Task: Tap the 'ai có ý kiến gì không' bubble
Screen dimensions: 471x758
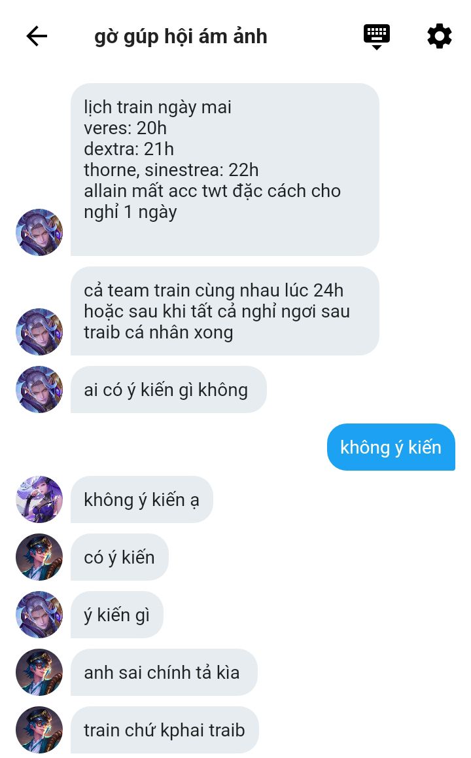Action: coord(169,389)
